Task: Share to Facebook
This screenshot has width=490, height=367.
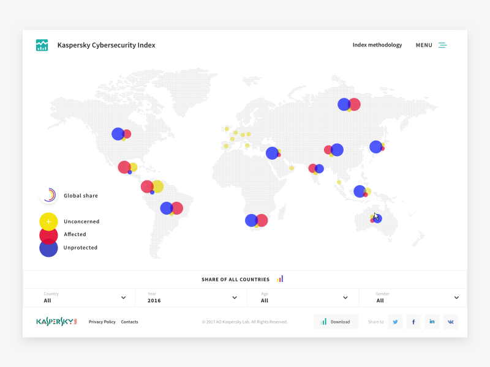Action: click(413, 322)
